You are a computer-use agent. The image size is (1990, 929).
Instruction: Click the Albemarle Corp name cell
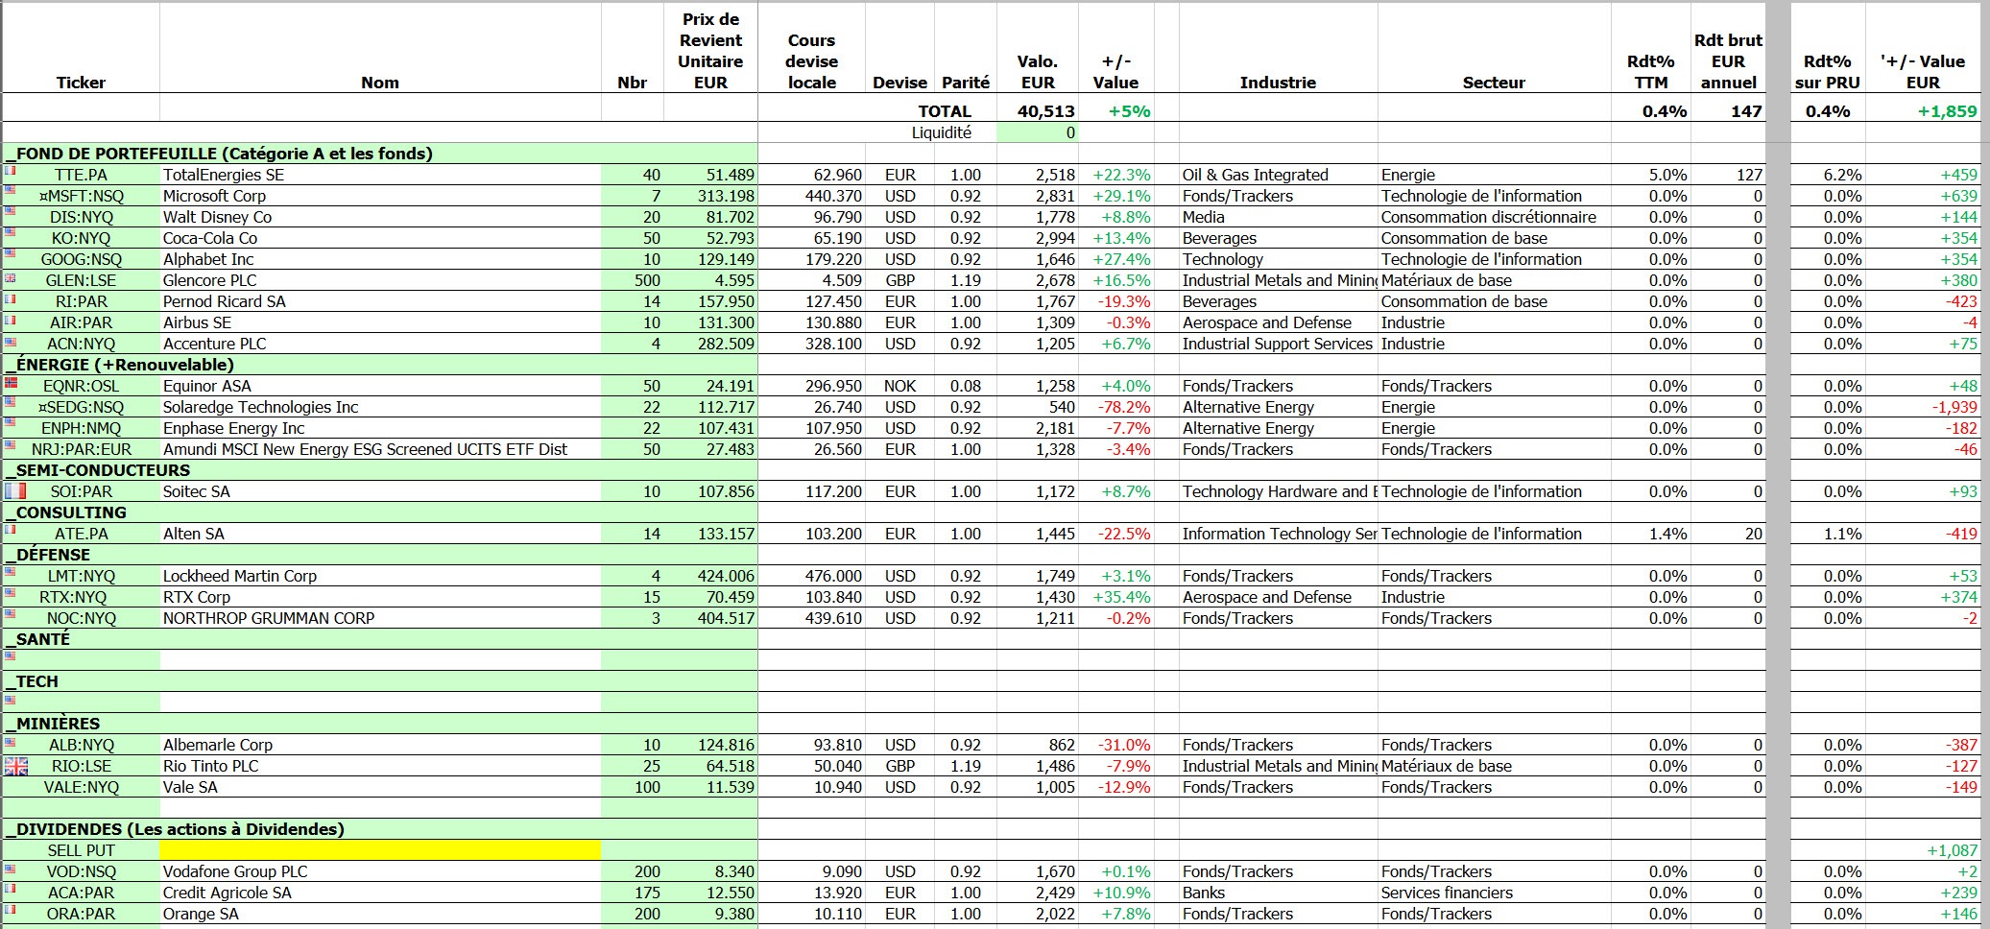[380, 745]
